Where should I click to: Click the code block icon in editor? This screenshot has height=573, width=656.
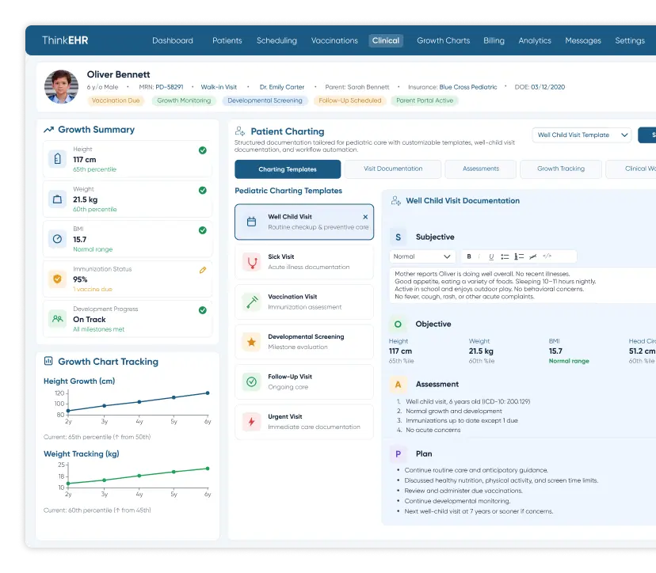547,256
